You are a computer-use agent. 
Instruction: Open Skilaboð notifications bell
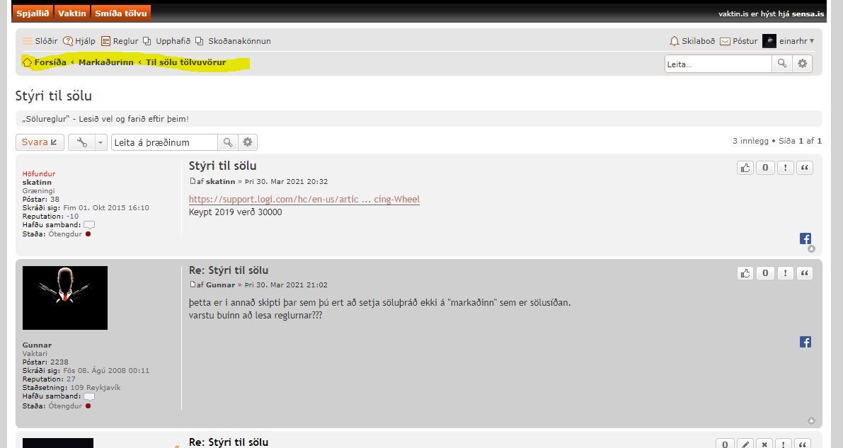tap(692, 41)
